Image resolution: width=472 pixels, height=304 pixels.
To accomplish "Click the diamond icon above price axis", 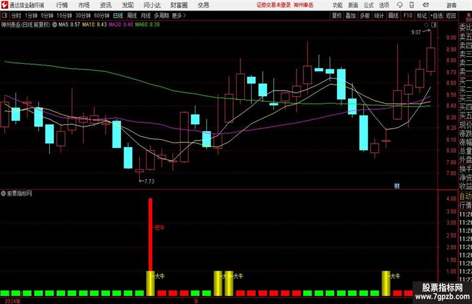I will pos(426,25).
